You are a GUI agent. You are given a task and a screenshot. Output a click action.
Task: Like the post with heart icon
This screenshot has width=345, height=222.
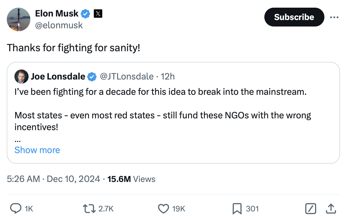(163, 209)
